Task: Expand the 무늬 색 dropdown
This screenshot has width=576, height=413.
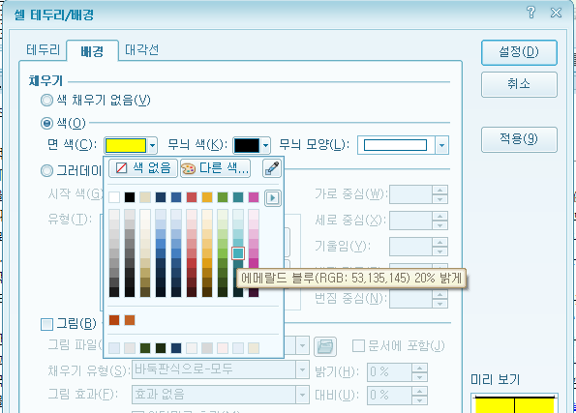Action: 265,145
